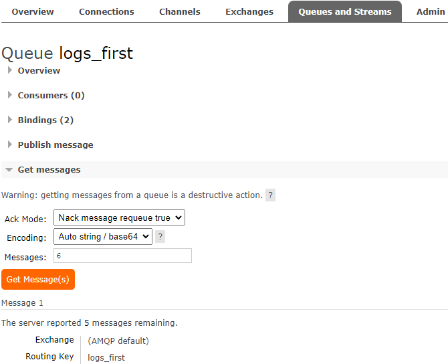Click the logs_first routing key value
Viewport: 448px width, 364px height.
point(106,357)
